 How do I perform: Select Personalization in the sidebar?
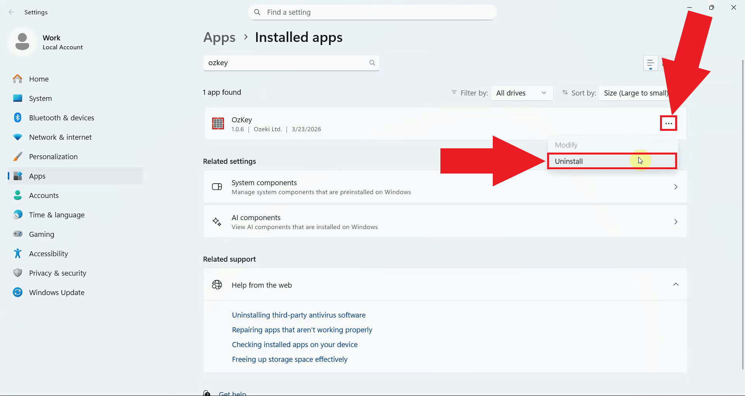(53, 156)
